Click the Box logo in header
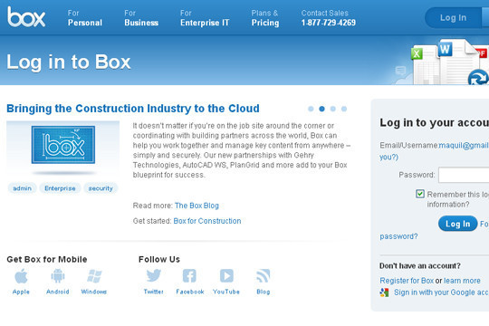The height and width of the screenshot is (326, 489). click(26, 17)
